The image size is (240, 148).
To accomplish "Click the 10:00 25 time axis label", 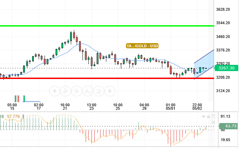I will click(x=118, y=107).
